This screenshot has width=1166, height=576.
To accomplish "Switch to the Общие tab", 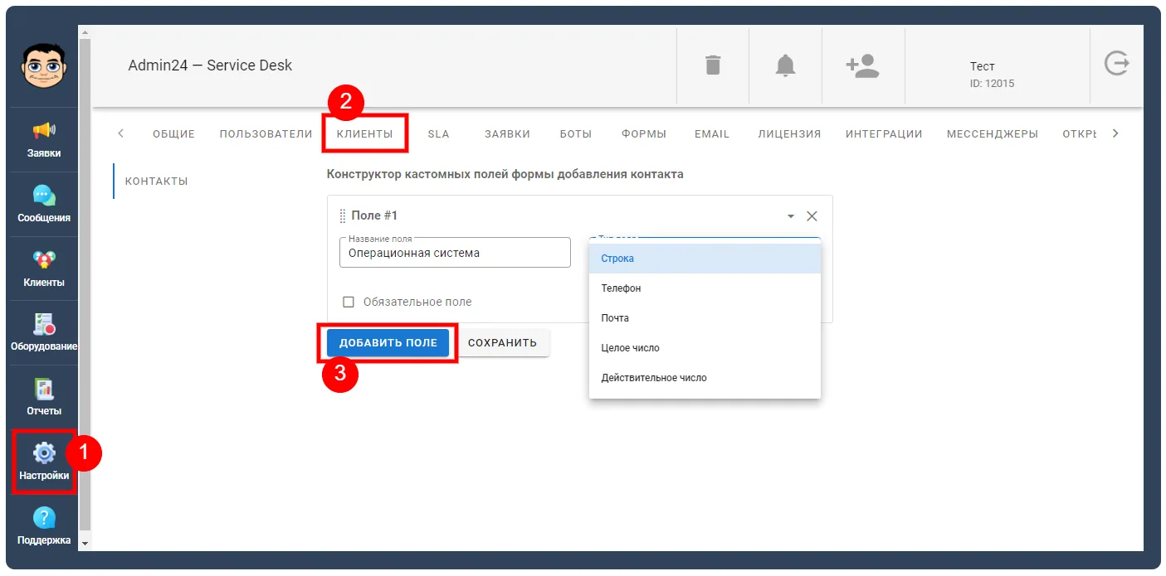I will coord(173,133).
